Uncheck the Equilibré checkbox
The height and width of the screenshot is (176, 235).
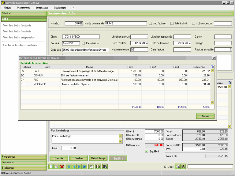(147, 151)
